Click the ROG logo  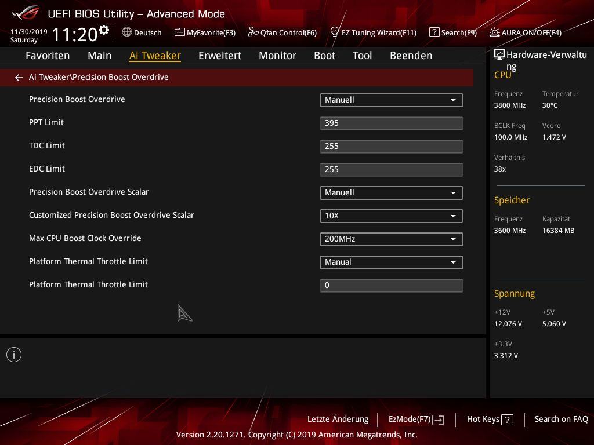[x=26, y=13]
